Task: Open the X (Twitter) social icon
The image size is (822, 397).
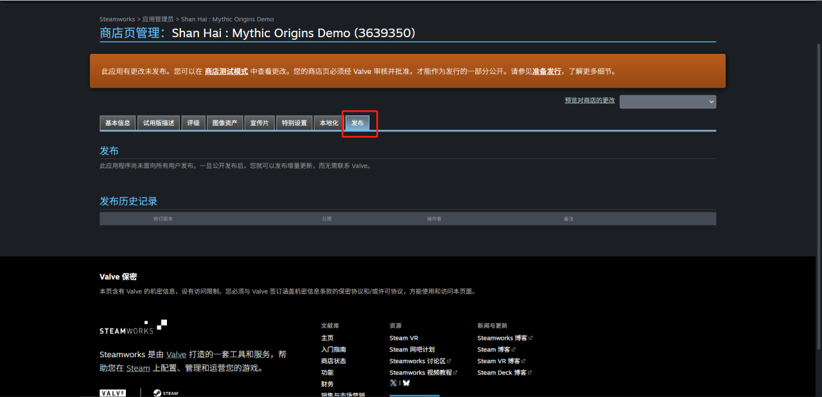Action: click(x=393, y=383)
